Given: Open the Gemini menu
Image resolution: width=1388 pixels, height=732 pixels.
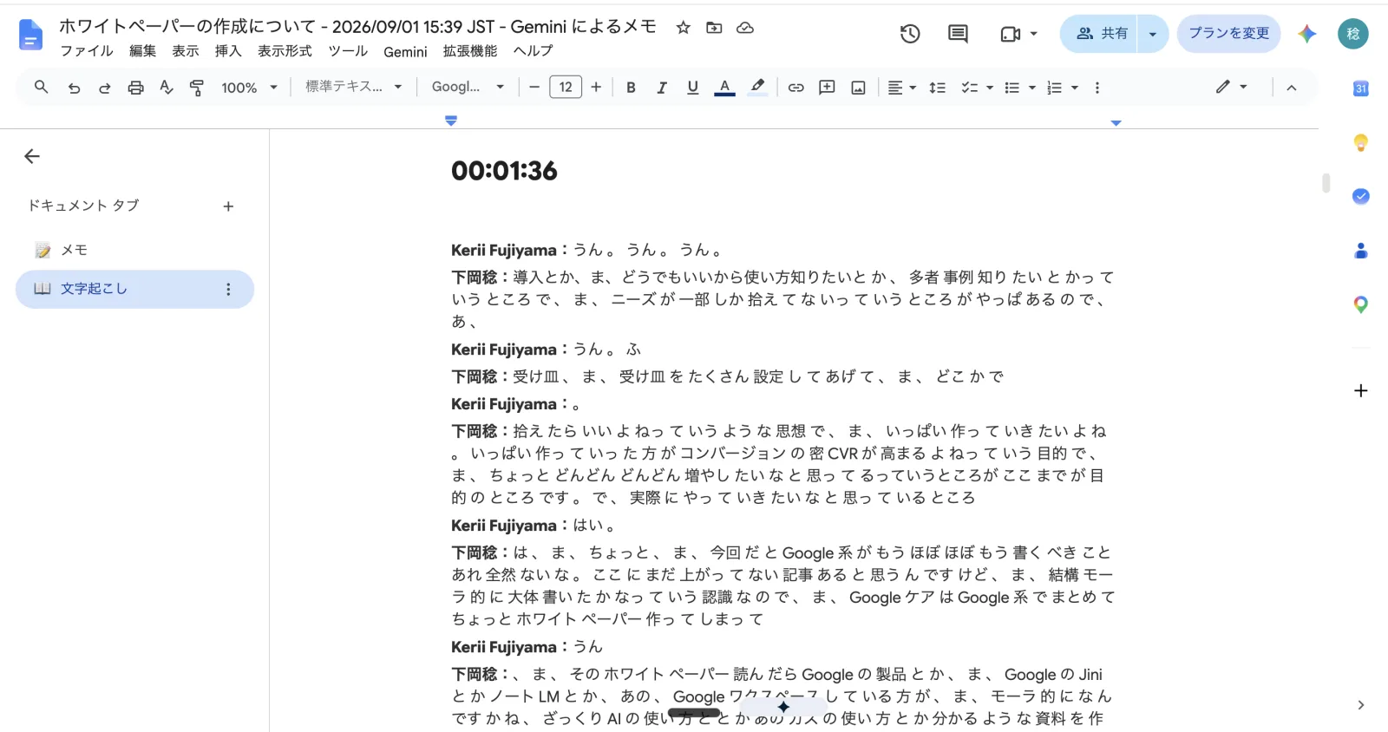Looking at the screenshot, I should click(405, 52).
